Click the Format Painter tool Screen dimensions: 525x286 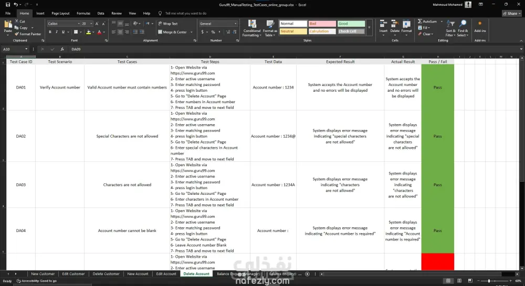28,34
